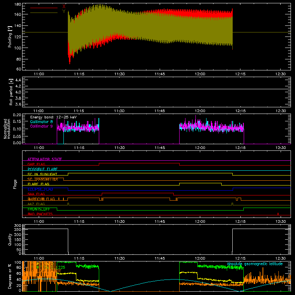
Task: Select the "Y" legend label
Action: (x=64, y=11)
